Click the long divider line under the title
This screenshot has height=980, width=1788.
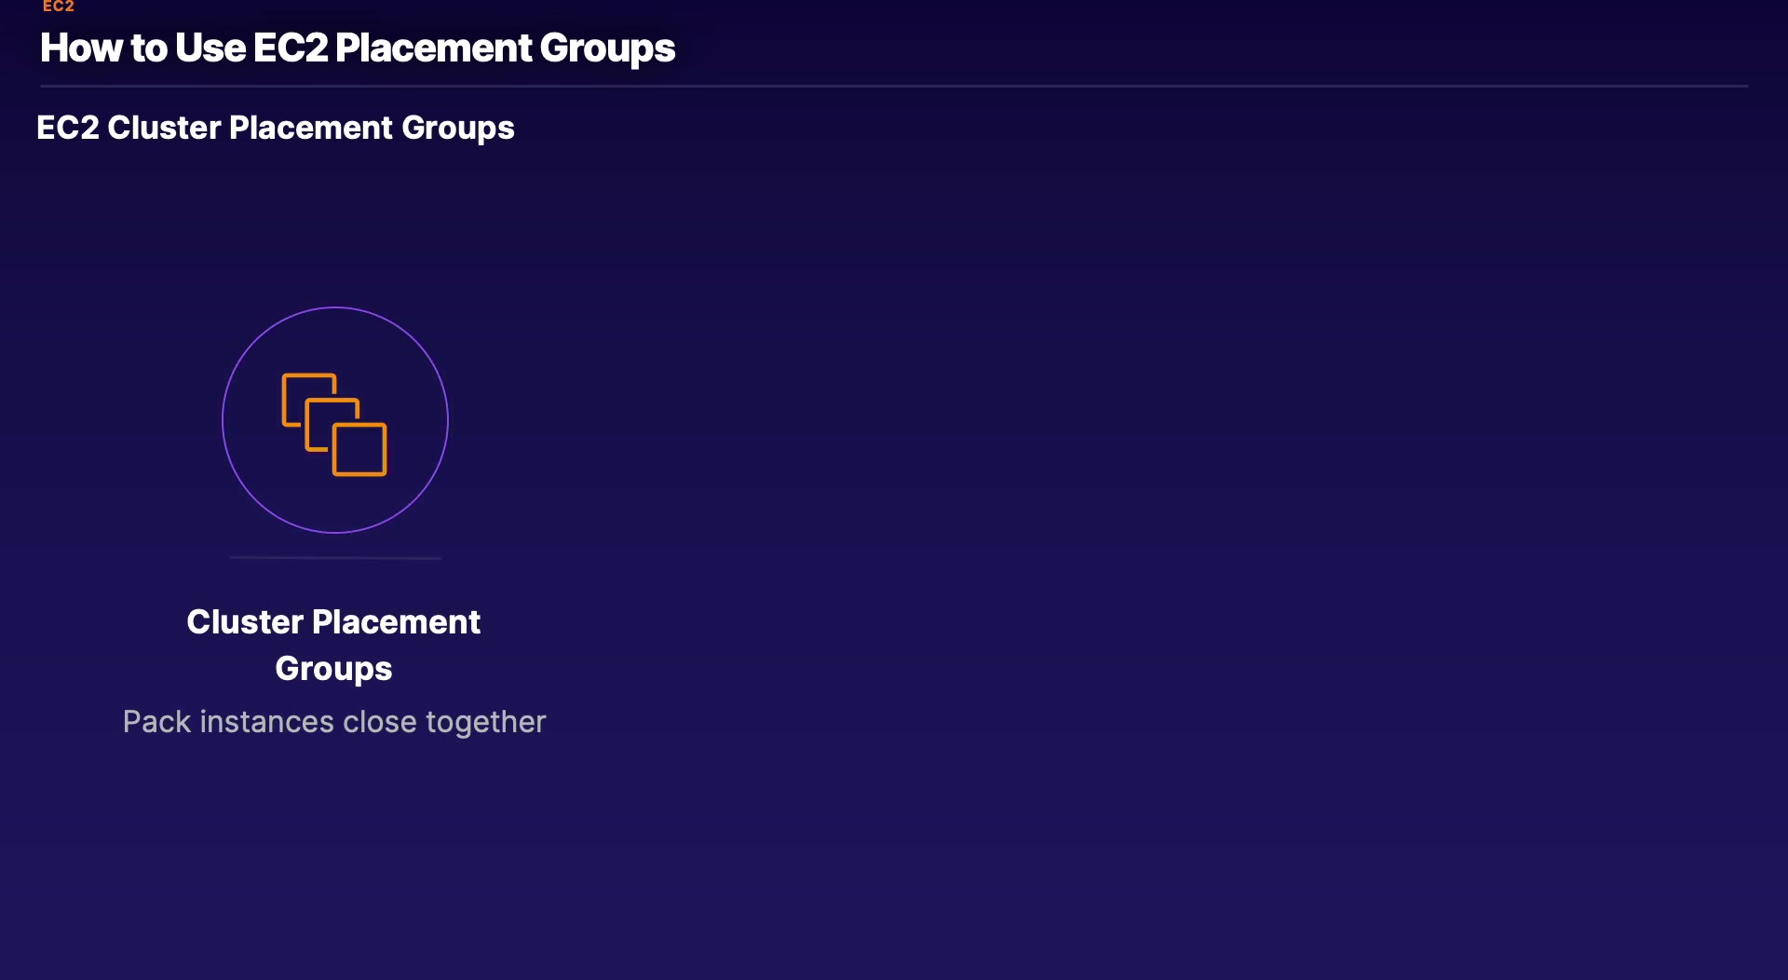(894, 87)
